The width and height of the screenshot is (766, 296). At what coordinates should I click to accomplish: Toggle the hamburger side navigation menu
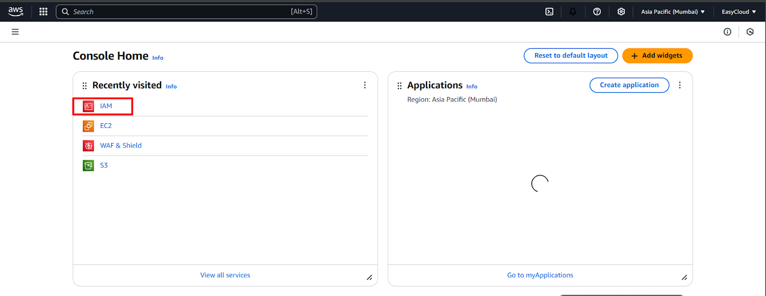click(x=15, y=32)
